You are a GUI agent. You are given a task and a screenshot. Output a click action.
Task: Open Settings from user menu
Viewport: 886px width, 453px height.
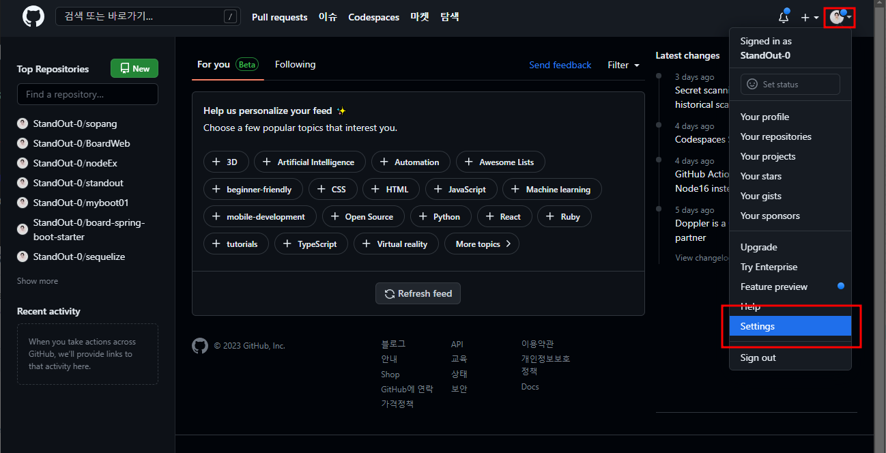click(x=790, y=326)
